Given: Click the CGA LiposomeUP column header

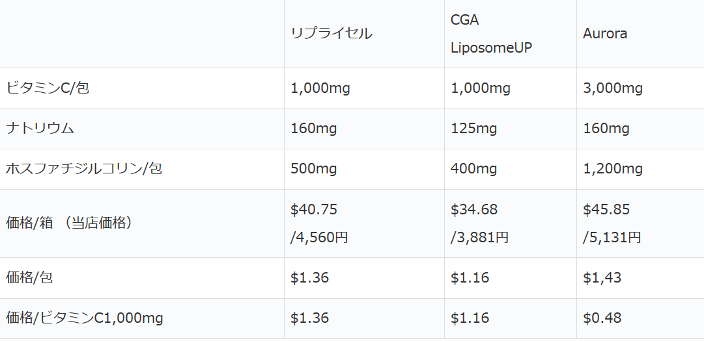Looking at the screenshot, I should pos(491,34).
